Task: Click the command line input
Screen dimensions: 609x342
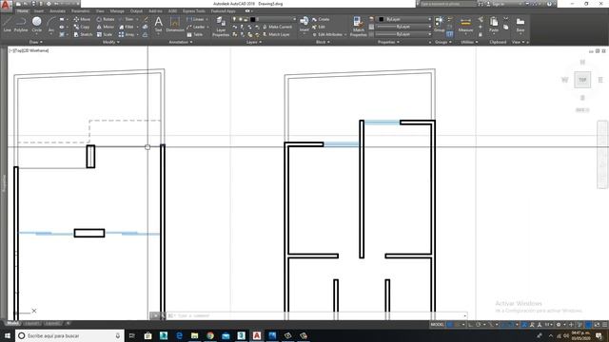Action: point(317,315)
